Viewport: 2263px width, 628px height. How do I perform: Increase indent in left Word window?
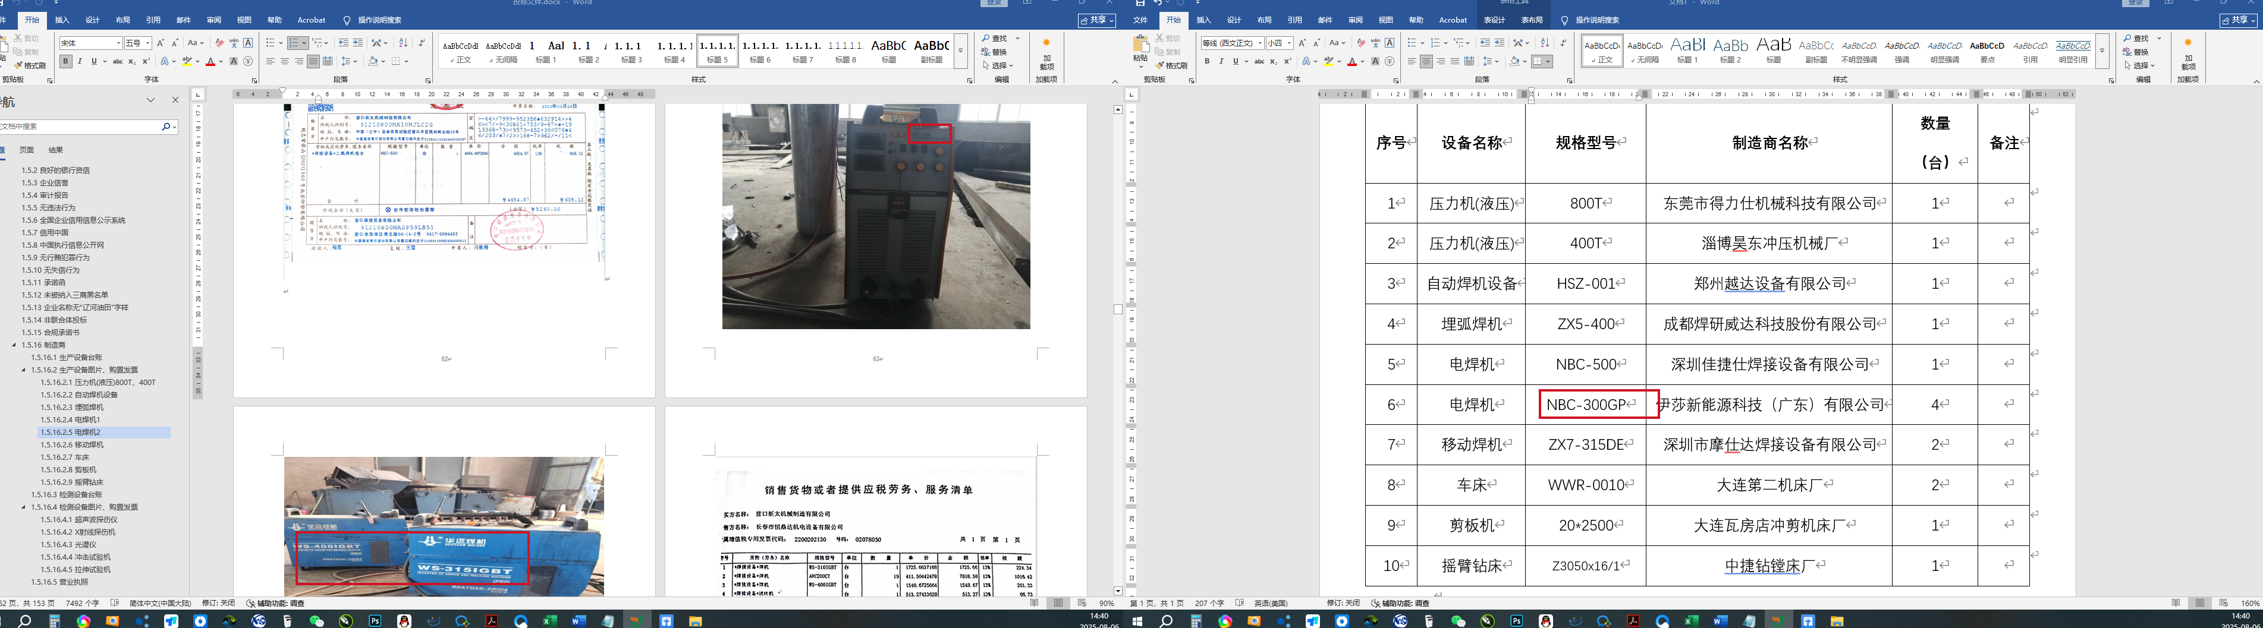[x=357, y=43]
